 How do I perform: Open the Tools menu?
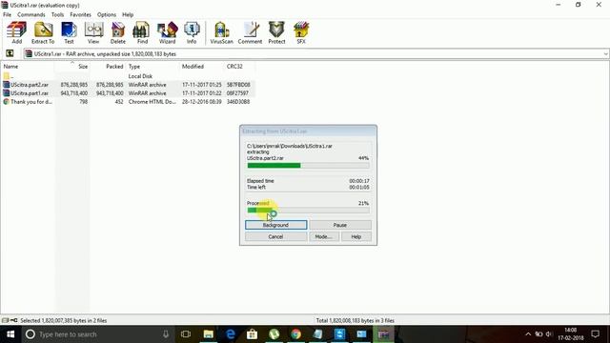57,14
